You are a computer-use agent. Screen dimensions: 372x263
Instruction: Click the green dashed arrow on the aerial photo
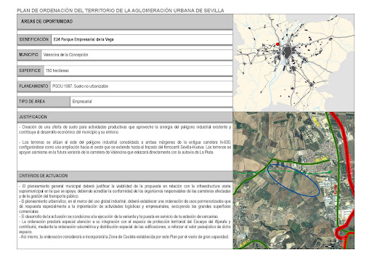(x=283, y=172)
